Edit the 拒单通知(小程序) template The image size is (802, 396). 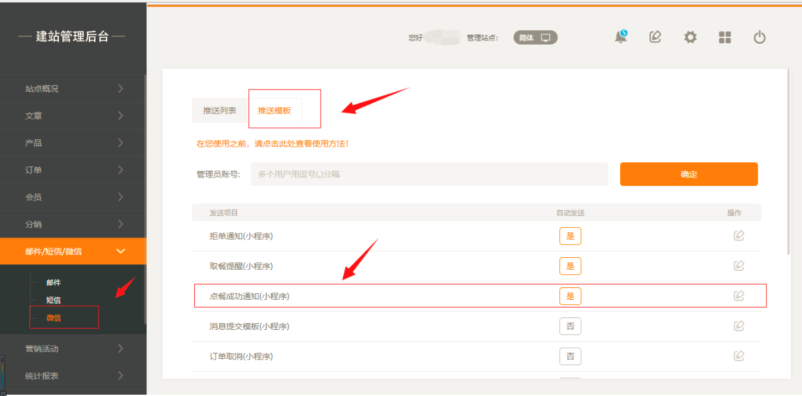coord(739,236)
